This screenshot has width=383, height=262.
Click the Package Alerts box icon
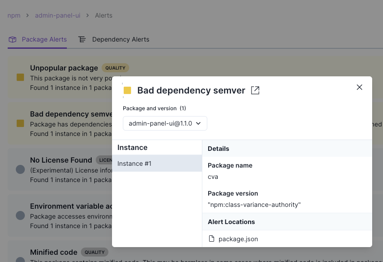click(x=13, y=39)
